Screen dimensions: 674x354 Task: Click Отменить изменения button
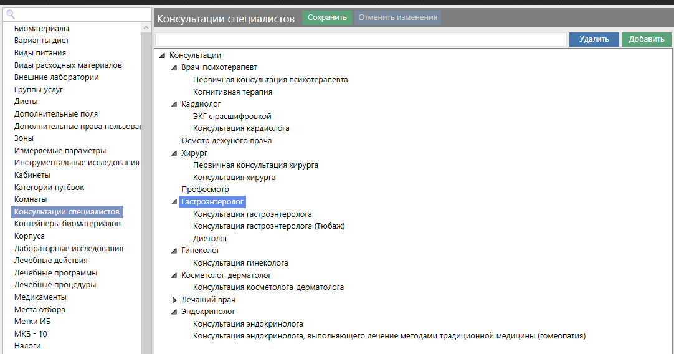point(397,17)
